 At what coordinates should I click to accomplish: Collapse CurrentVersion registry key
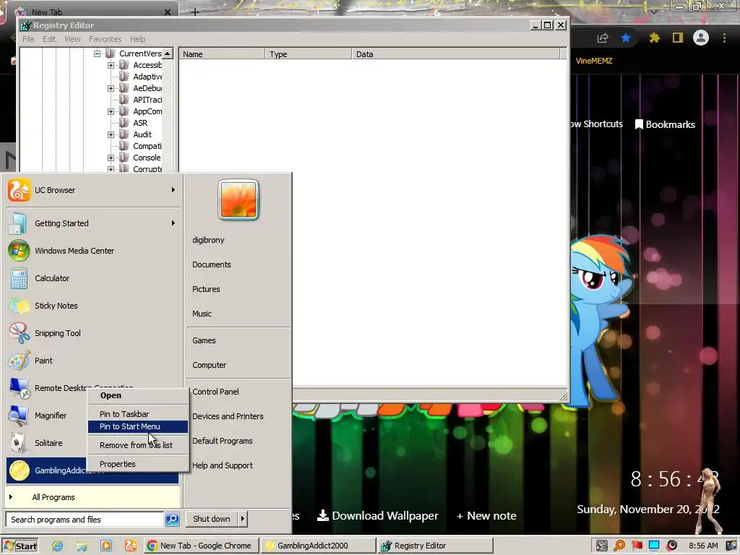point(97,53)
